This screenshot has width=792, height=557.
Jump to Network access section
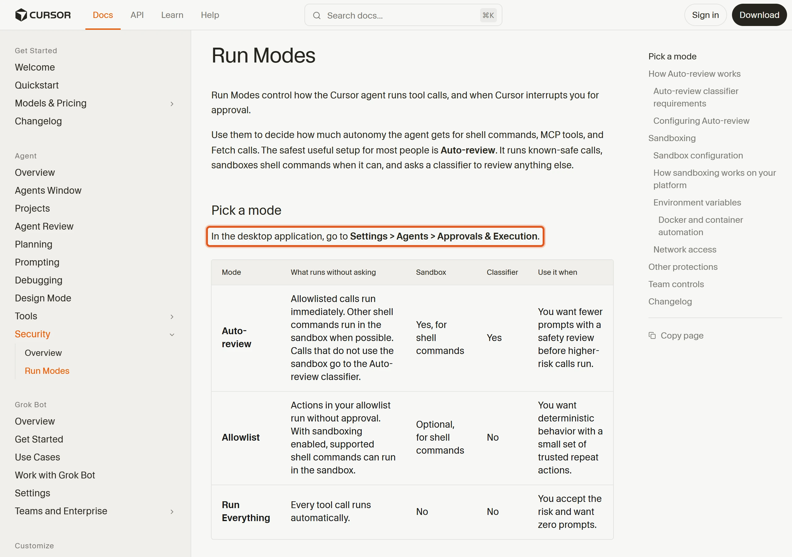[x=684, y=249]
